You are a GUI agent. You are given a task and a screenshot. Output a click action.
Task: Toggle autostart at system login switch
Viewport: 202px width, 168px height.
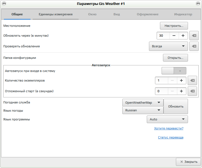[174, 71]
